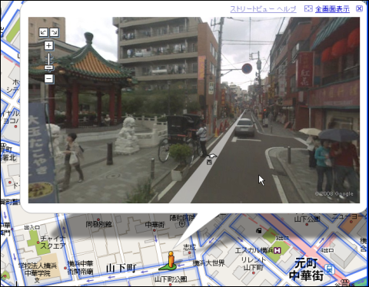Screen dimensions: 369x287
Task: Click the full-screen expand icon
Action: point(308,8)
